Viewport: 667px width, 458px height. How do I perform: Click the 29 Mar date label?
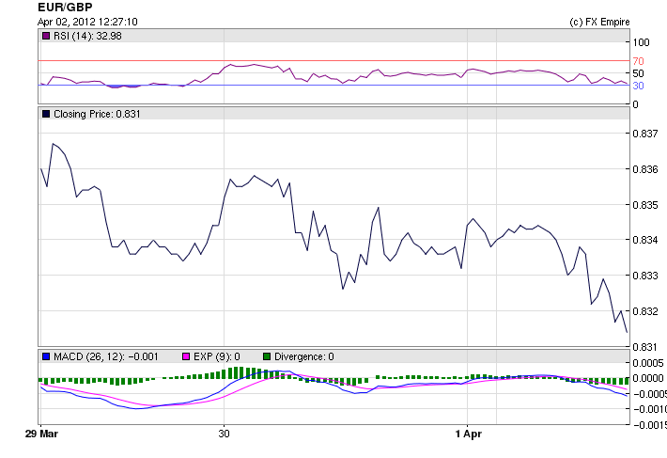coord(41,434)
